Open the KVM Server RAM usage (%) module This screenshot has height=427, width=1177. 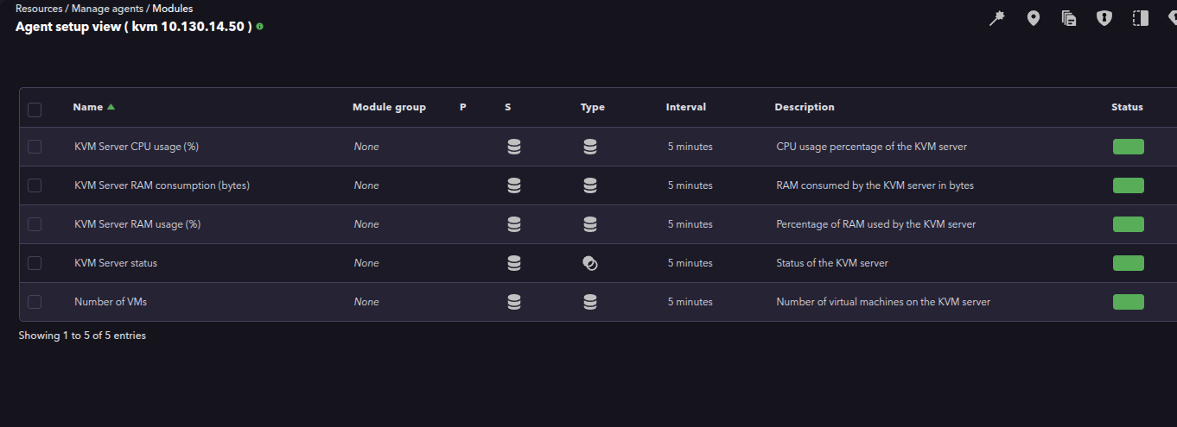tap(137, 224)
